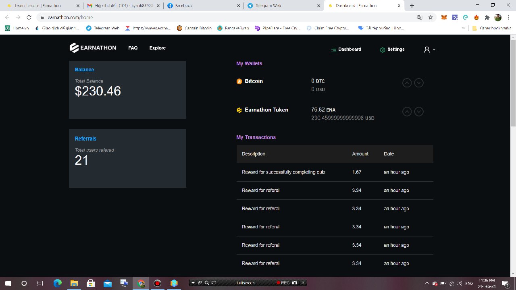
Task: Open the Explore page
Action: 158,48
